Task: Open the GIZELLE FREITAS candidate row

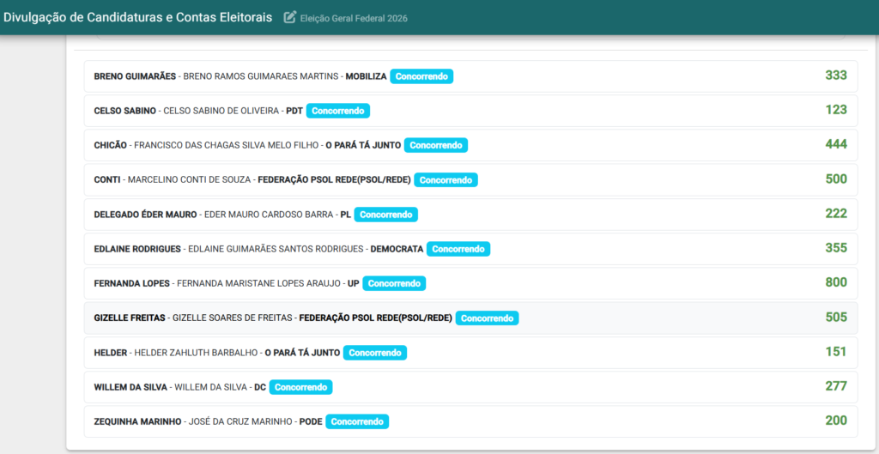Action: [x=471, y=318]
